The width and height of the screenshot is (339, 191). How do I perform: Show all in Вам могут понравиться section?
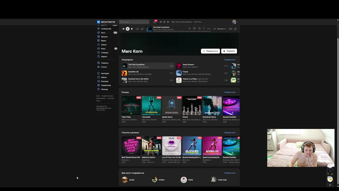[230, 173]
